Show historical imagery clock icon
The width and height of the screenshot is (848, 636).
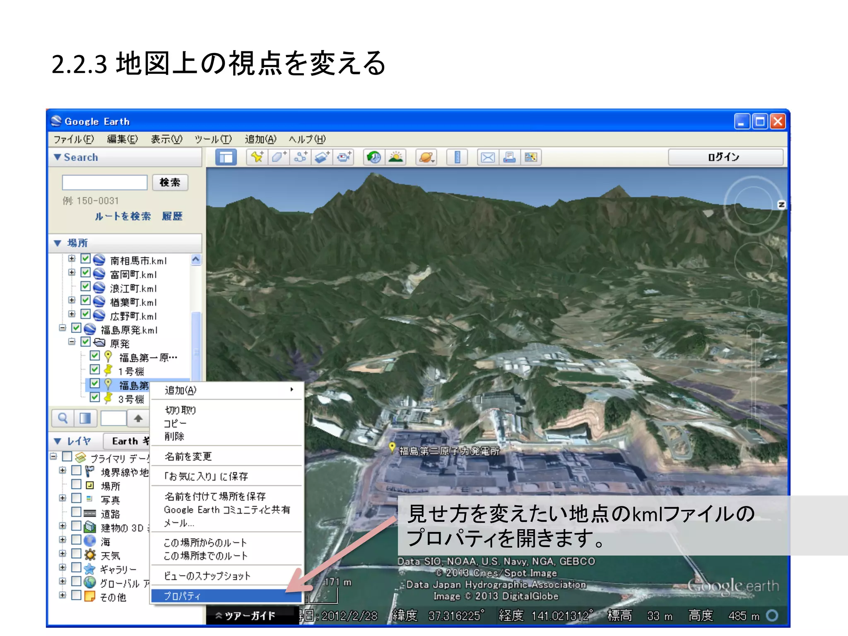click(x=374, y=157)
